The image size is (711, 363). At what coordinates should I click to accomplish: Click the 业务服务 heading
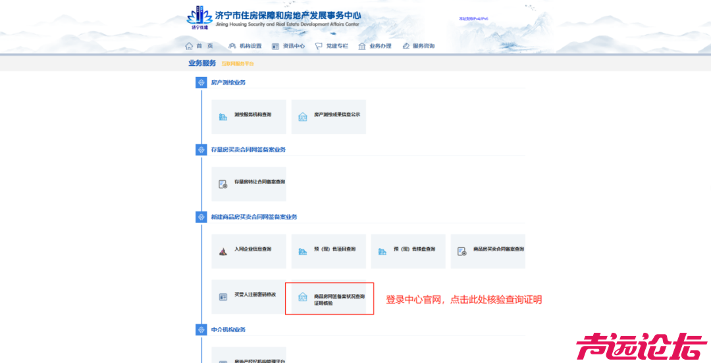click(x=202, y=63)
